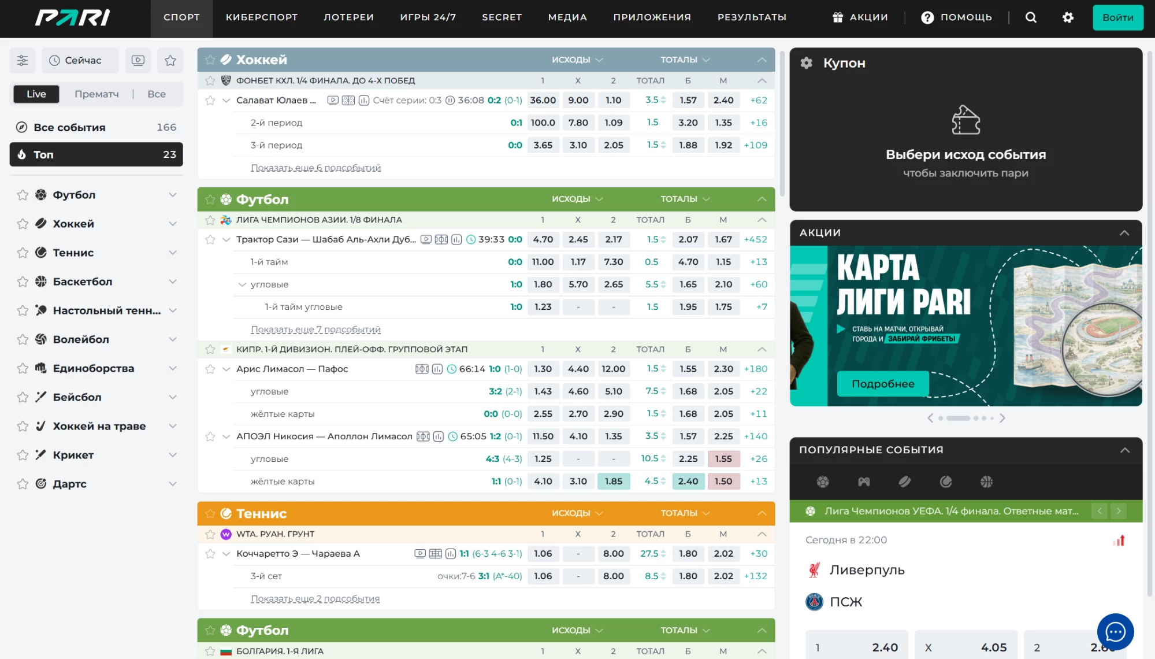Star the Арис Лимасол — Пафос match
1155x659 pixels.
coord(210,369)
